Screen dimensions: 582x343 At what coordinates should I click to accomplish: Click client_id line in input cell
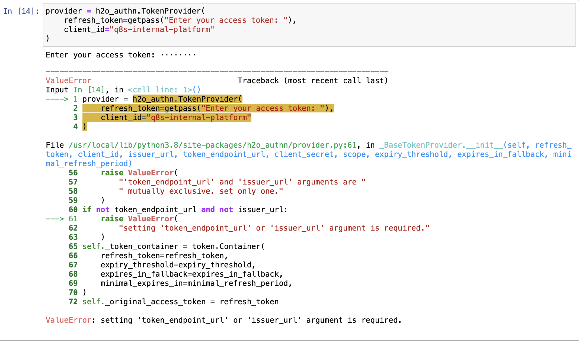139,30
